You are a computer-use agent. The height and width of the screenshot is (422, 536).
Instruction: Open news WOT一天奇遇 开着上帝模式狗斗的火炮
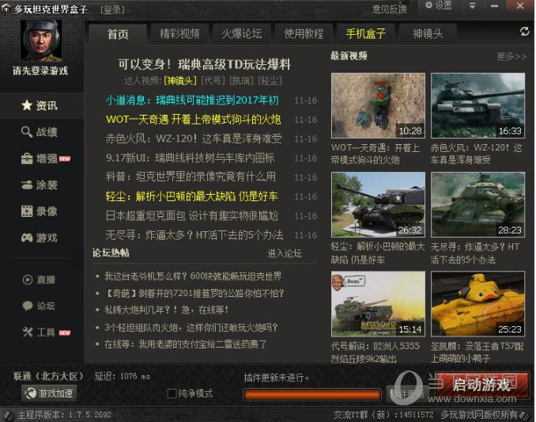click(194, 120)
